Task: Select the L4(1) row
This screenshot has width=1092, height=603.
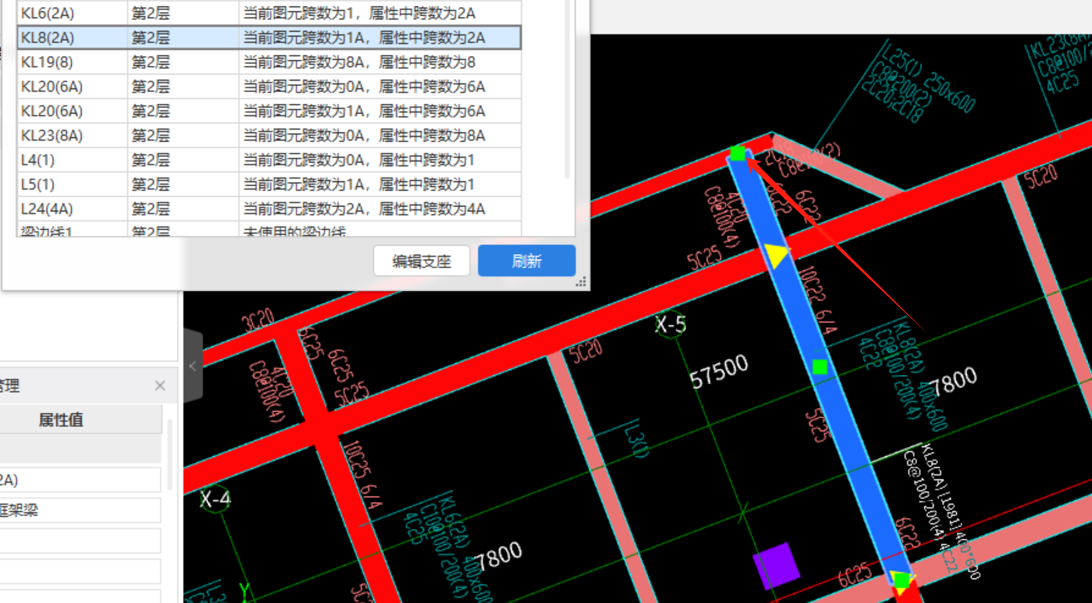Action: point(269,160)
